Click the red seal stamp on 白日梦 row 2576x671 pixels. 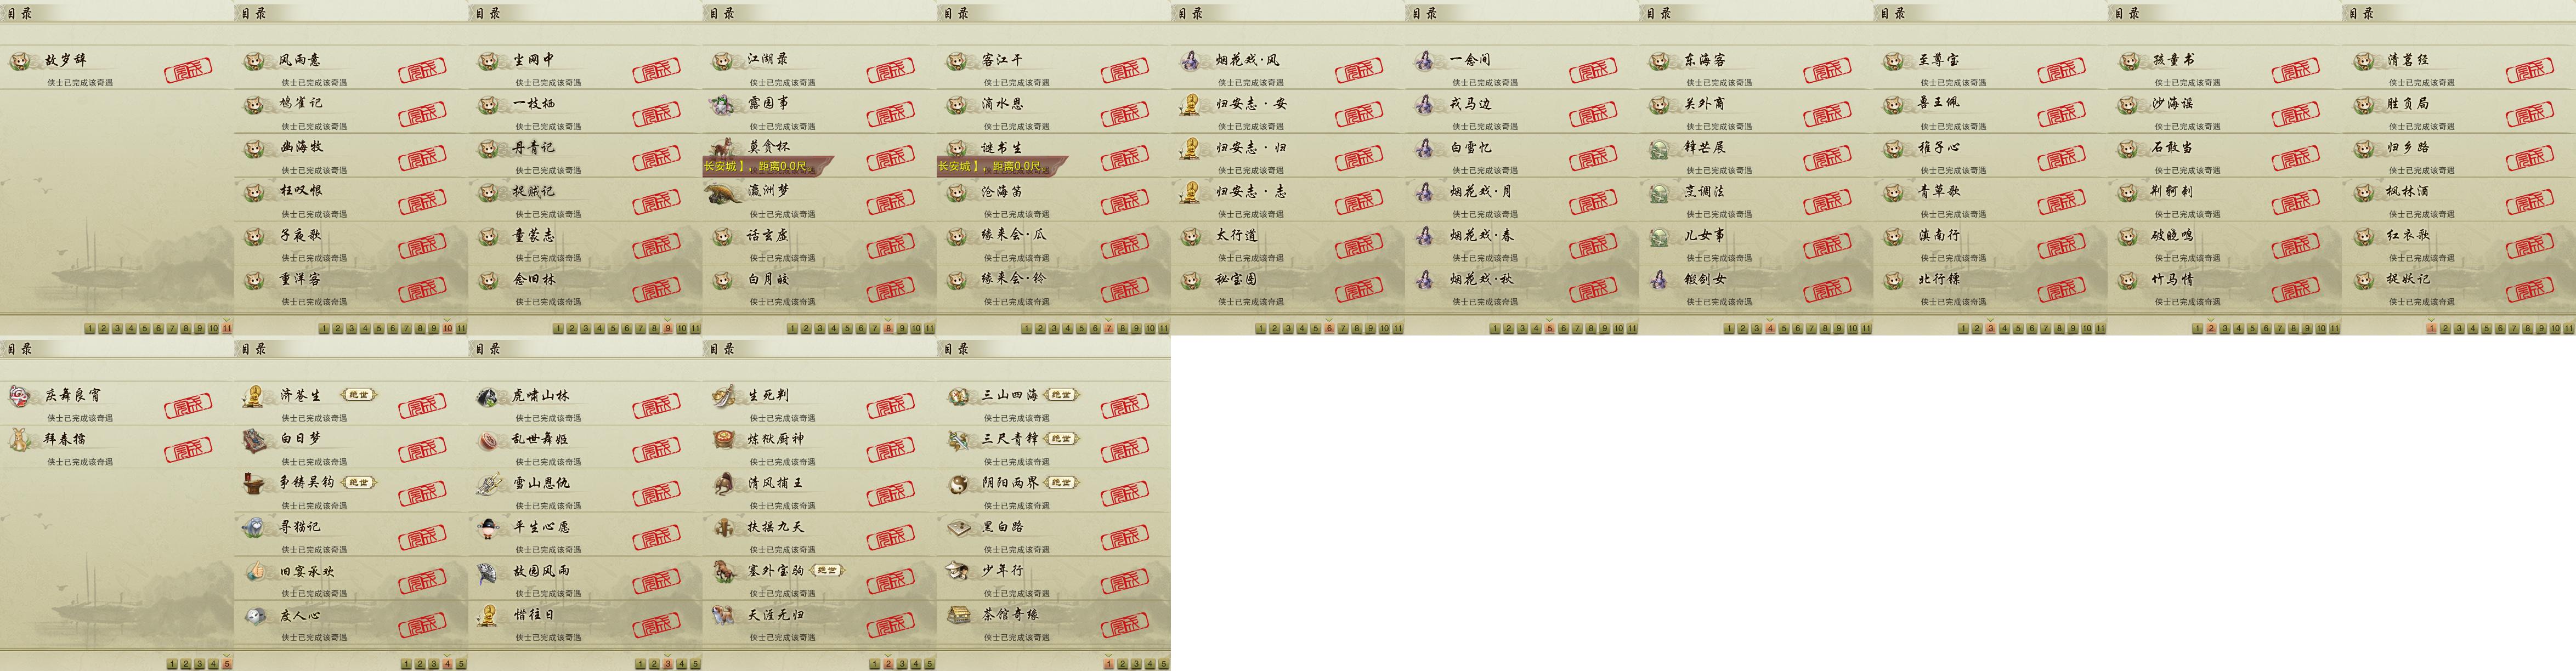(422, 449)
